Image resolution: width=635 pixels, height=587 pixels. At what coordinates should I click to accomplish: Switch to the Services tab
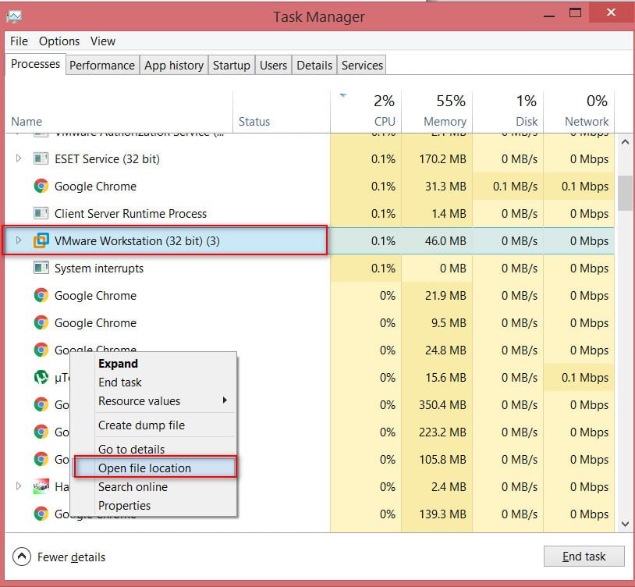(362, 66)
